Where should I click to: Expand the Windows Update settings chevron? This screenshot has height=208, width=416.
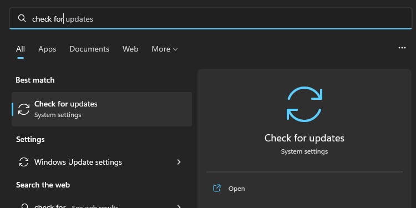point(179,162)
